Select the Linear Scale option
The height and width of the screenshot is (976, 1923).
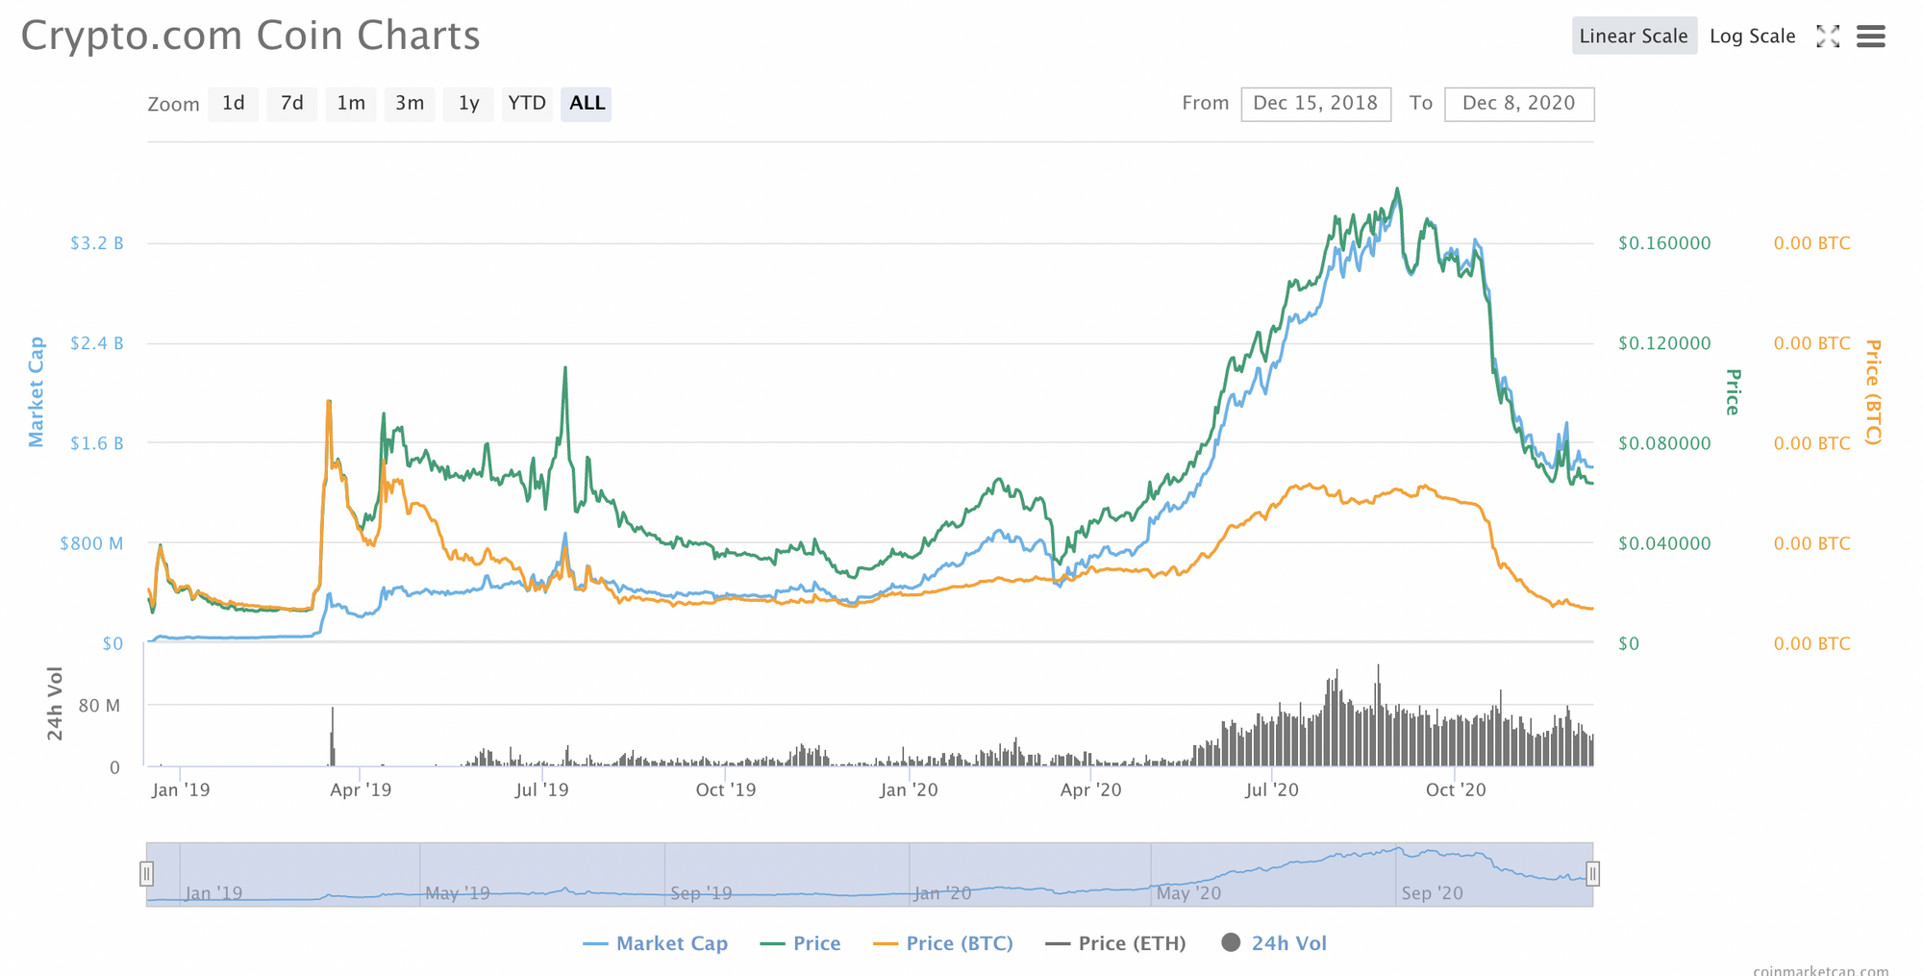1634,36
